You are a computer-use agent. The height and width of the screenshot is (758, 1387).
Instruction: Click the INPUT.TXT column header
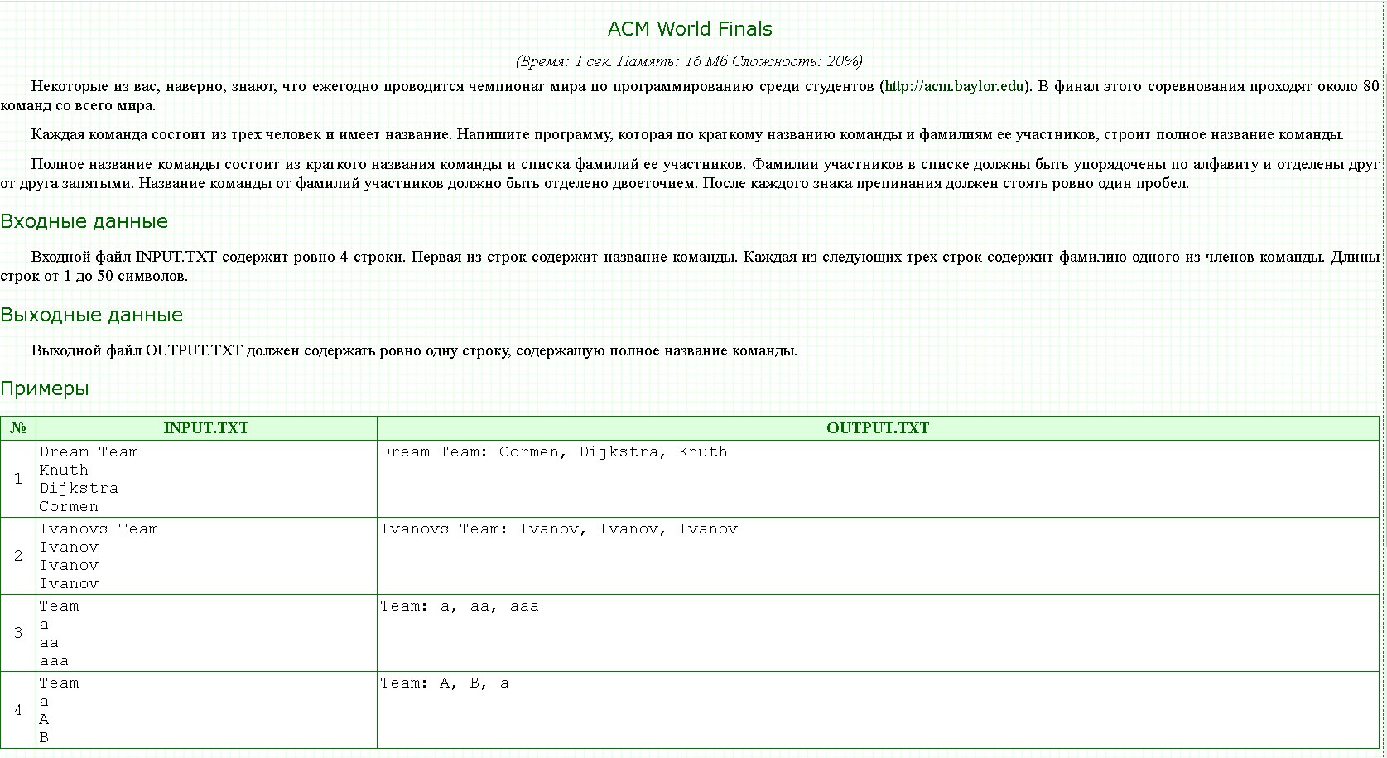coord(206,428)
